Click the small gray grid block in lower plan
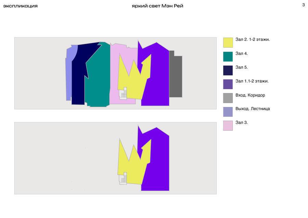The width and height of the screenshot is (308, 218). (x=123, y=179)
